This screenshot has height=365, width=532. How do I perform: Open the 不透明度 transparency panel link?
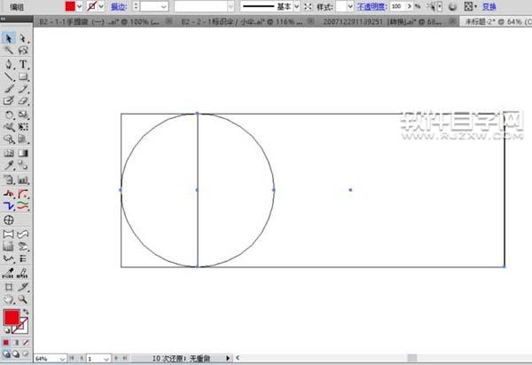372,6
